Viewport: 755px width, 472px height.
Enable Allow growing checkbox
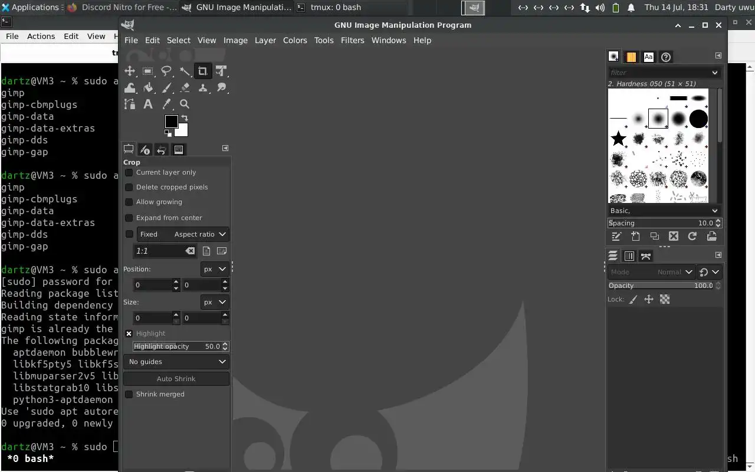tap(129, 202)
